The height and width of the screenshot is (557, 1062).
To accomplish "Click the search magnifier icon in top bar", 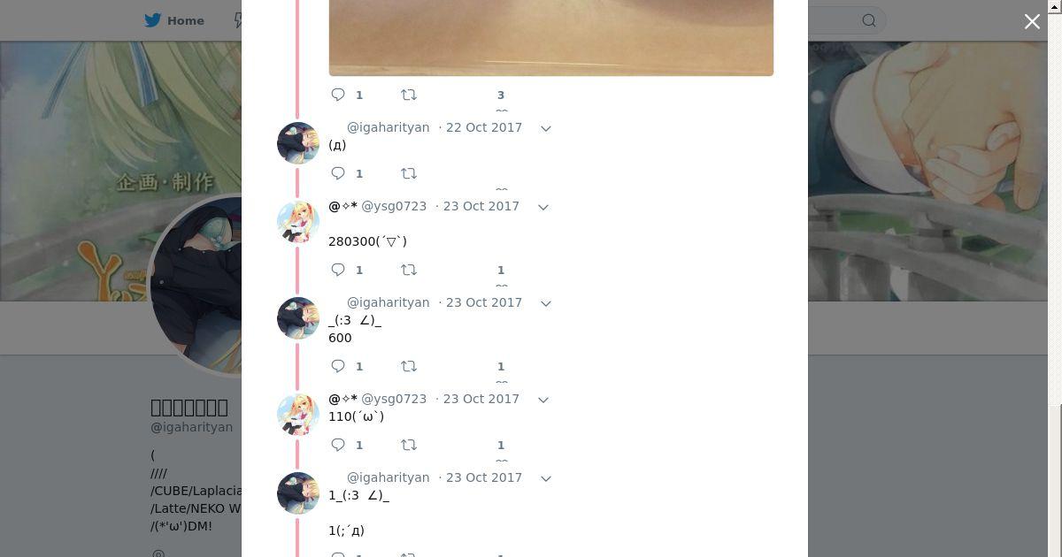I will [869, 20].
